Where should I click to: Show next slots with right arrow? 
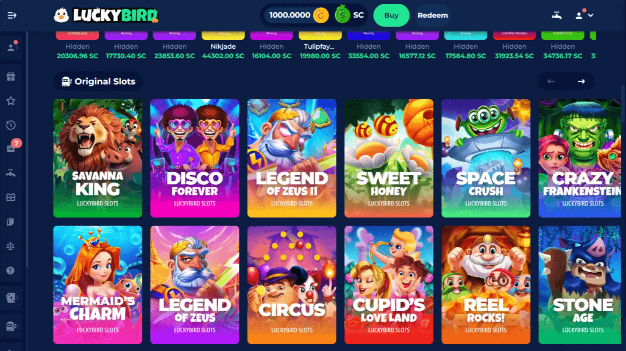tap(581, 81)
